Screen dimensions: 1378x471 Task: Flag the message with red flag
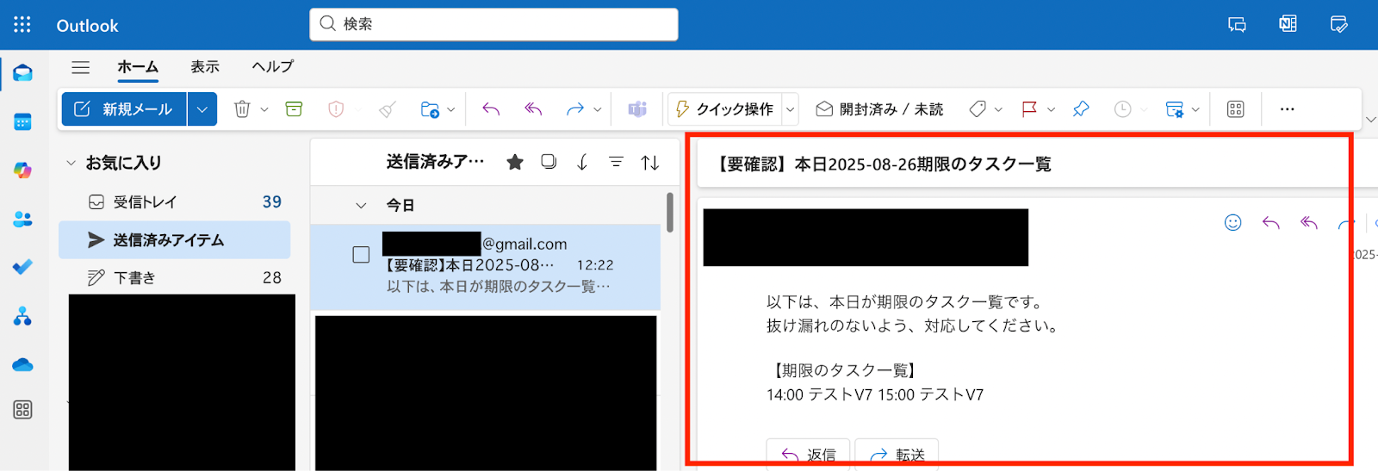(1029, 109)
